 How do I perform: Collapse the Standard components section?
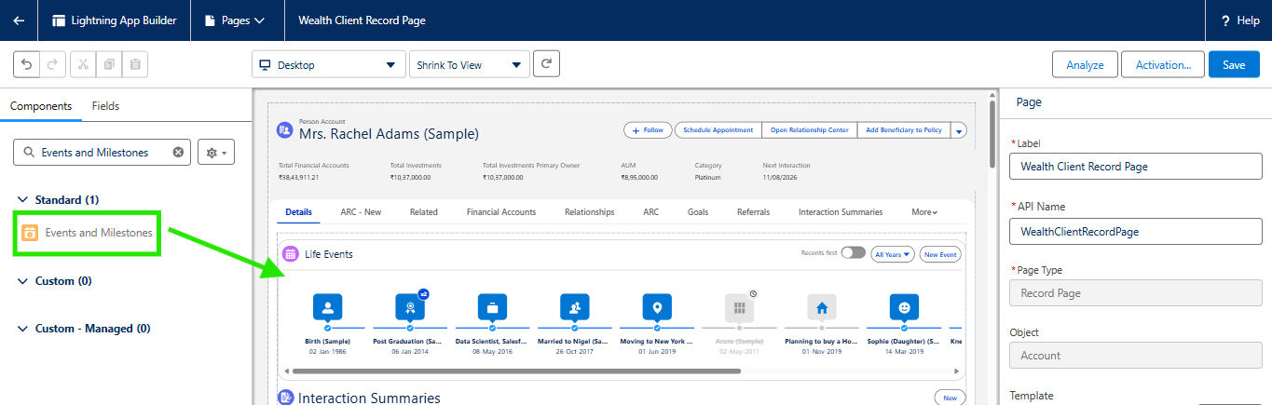(x=23, y=200)
